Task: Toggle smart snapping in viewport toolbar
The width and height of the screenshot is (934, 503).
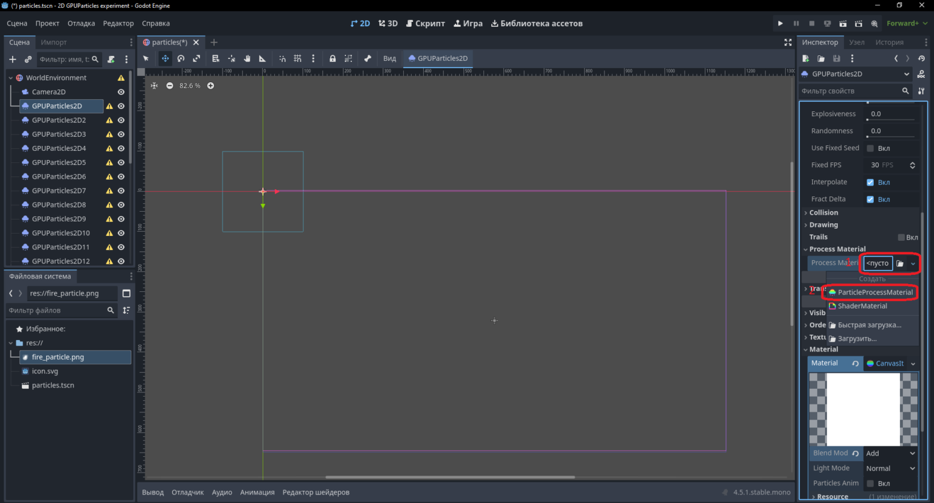Action: (282, 58)
